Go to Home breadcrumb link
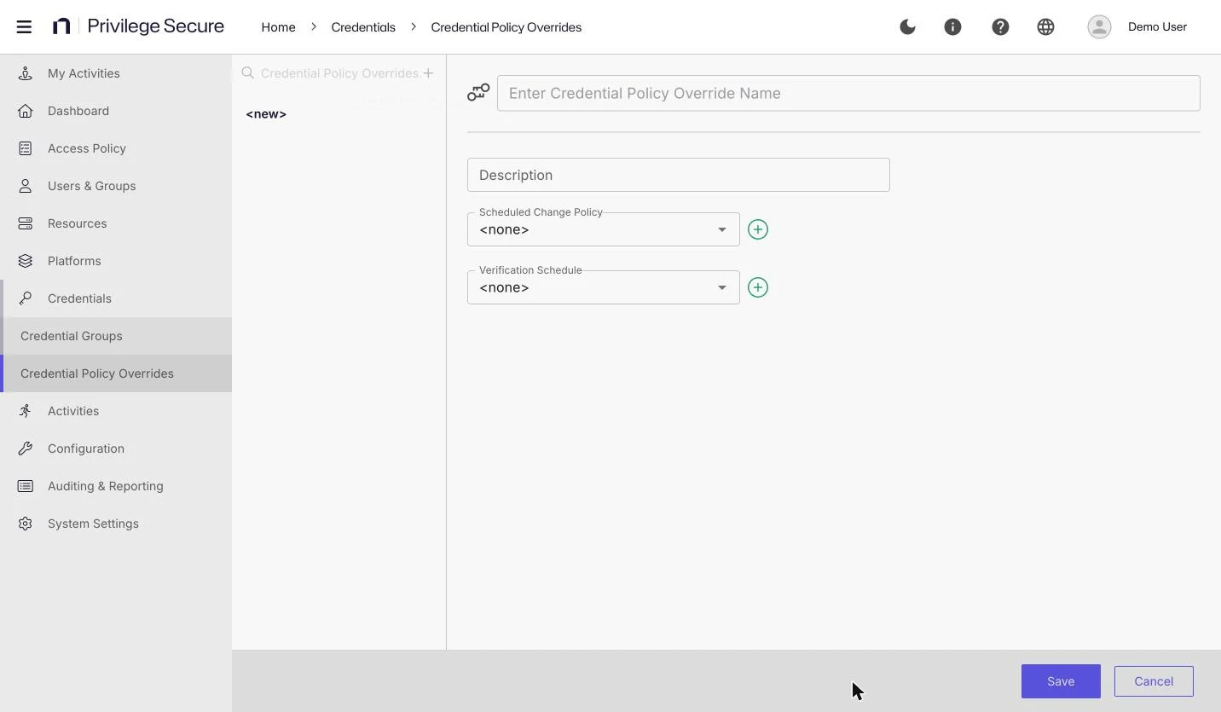 coord(278,27)
